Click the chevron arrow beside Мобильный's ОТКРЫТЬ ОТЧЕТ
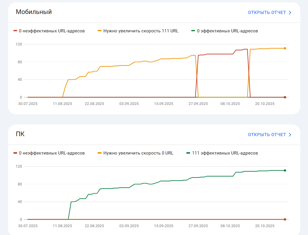308x235 pixels. [290, 13]
